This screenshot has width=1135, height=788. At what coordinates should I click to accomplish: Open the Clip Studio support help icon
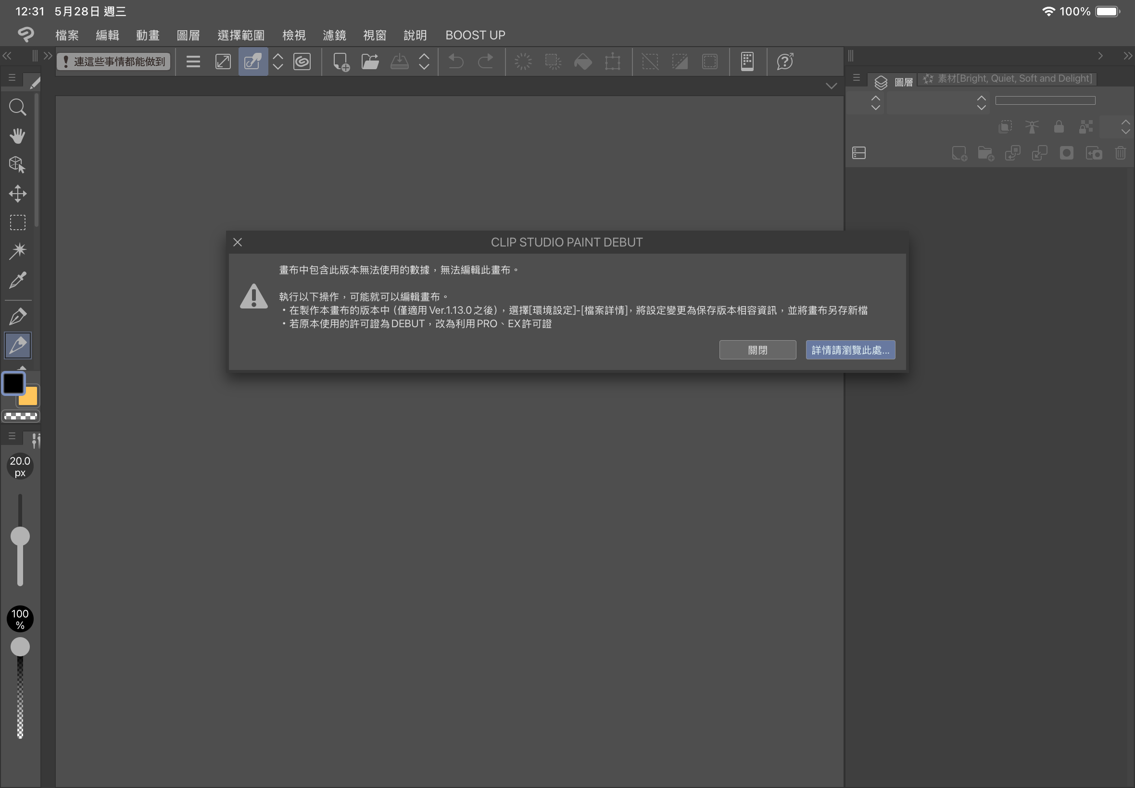[785, 62]
